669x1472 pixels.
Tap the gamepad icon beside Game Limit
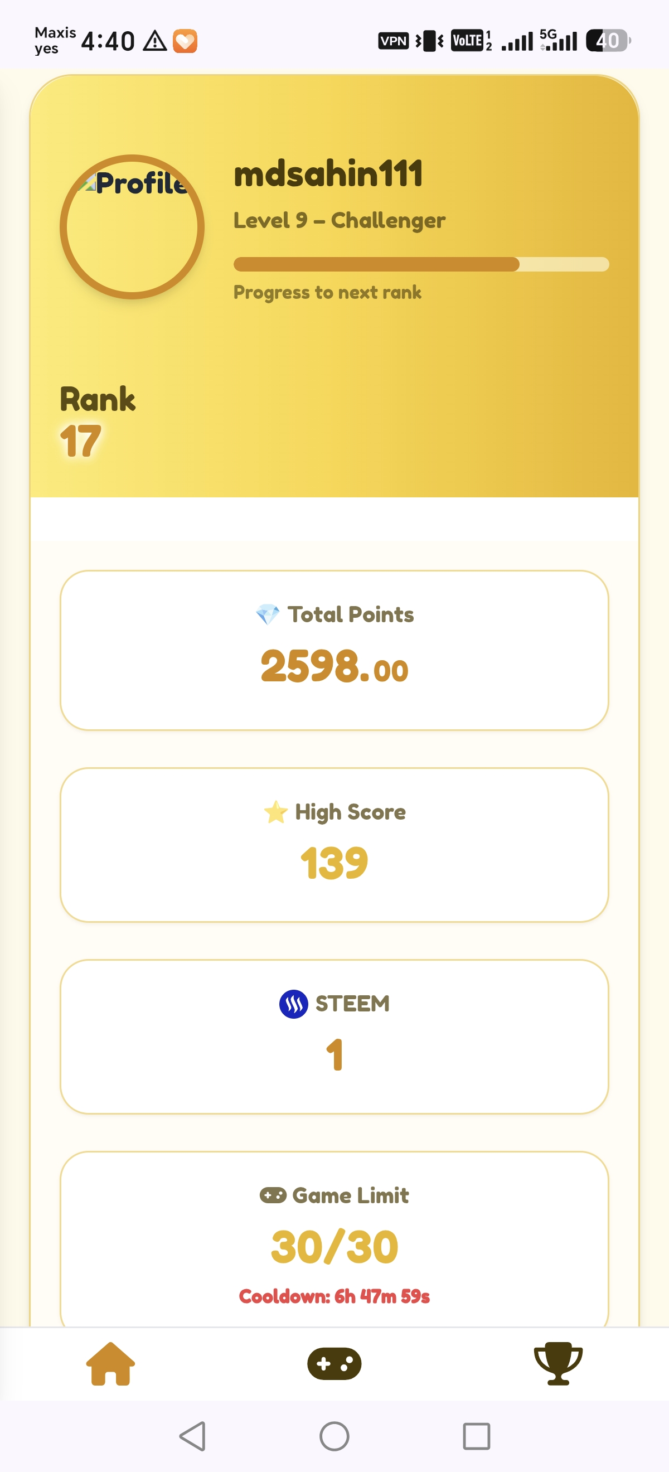[x=273, y=1195]
